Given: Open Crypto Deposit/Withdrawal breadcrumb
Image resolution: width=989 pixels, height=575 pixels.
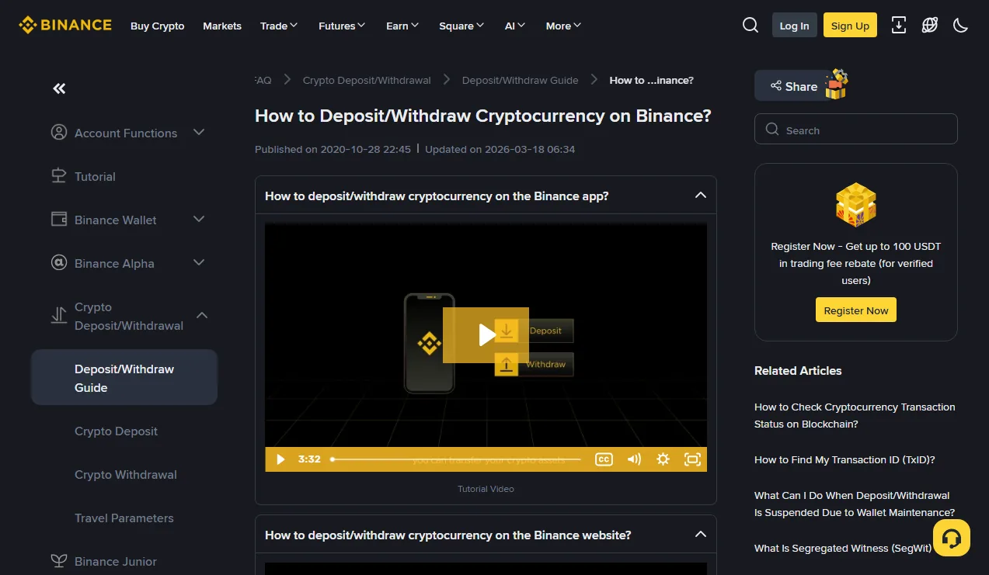Looking at the screenshot, I should [x=367, y=80].
